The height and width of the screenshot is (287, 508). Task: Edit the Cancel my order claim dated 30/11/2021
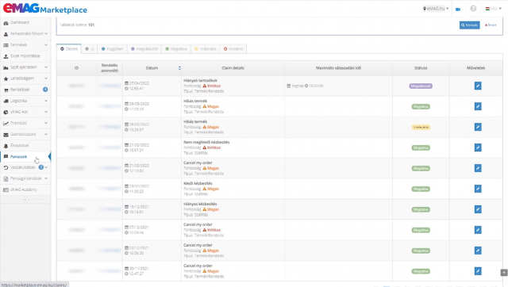click(478, 271)
